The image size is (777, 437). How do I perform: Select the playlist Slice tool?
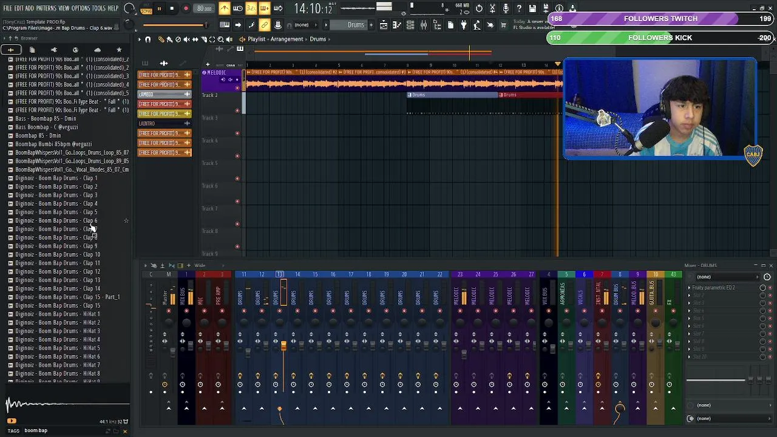(203, 39)
